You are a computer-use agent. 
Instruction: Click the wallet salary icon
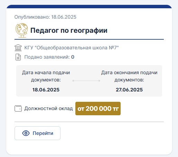18,108
